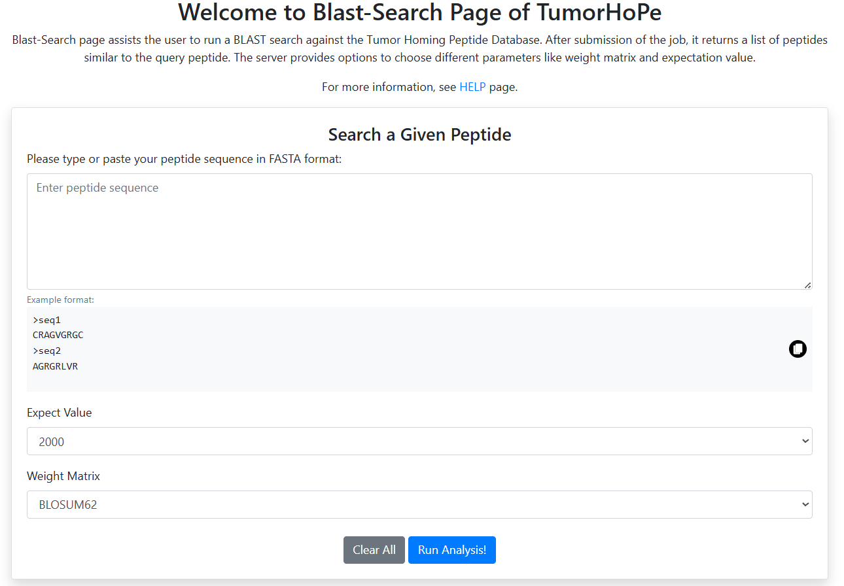
Task: Click the Run Analysis! button
Action: 451,550
